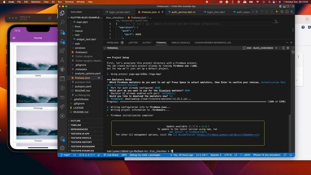Expand the web folder

(77, 44)
